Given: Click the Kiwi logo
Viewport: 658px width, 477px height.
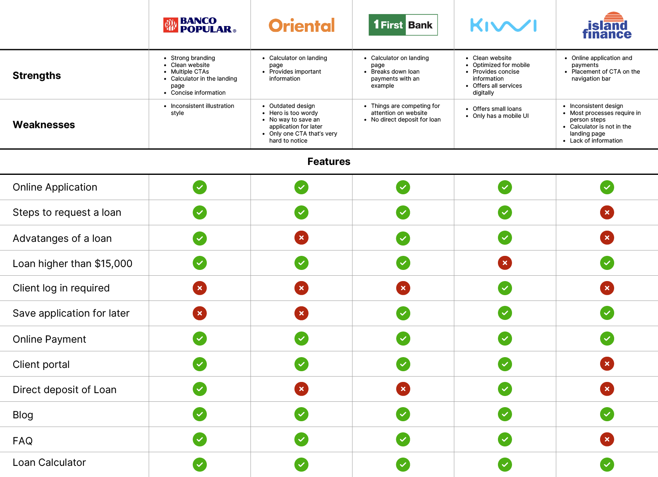Looking at the screenshot, I should coord(503,25).
